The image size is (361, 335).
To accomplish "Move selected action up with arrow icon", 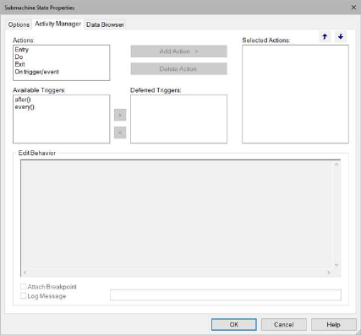I will point(325,36).
